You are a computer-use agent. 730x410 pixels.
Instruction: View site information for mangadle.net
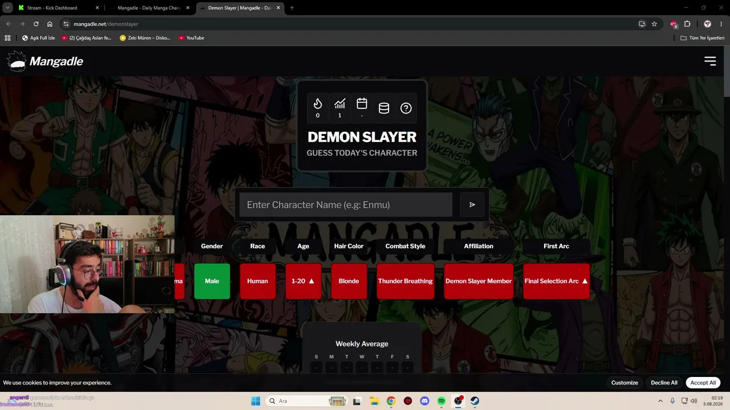coord(66,24)
